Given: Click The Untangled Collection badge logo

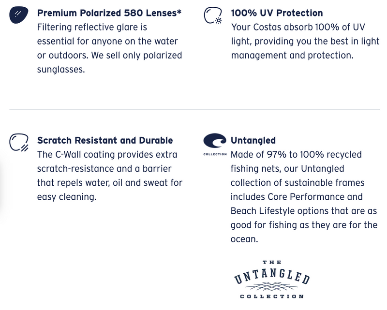Looking at the screenshot, I should [x=272, y=280].
